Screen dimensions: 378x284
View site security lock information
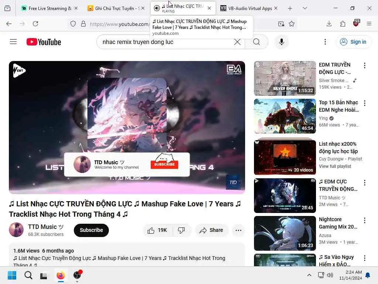83,24
